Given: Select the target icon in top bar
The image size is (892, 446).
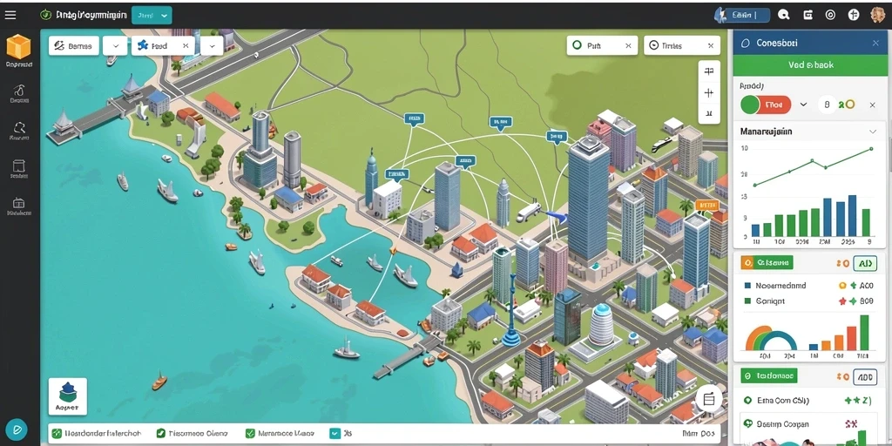Looking at the screenshot, I should pos(830,16).
